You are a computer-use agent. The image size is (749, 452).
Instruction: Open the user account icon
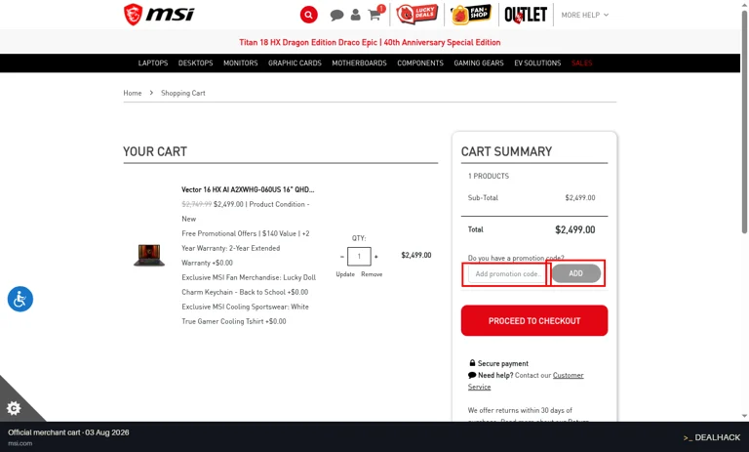tap(355, 15)
